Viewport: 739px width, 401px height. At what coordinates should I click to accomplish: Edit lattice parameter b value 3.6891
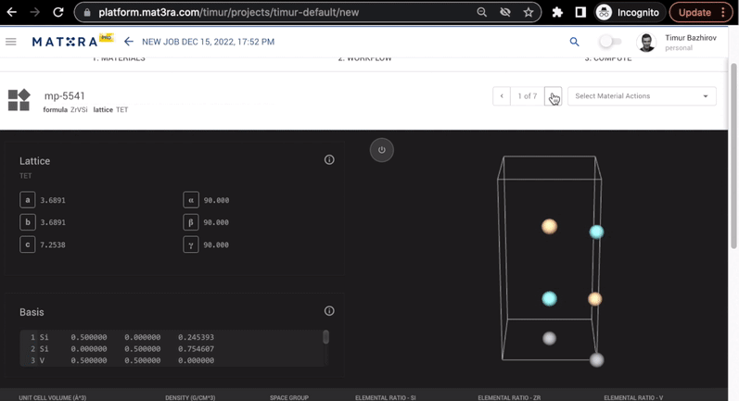53,222
